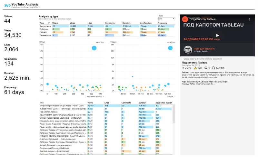The image size is (258, 157).
Task: Select the АДАПТИВНАЯ ВЕРСТКА ДАШБОРДОВ video row
Action: (106, 115)
